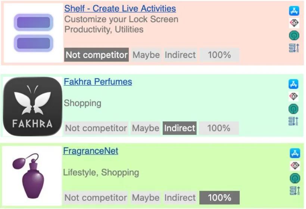Click green circular icon in Shelf row
Image resolution: width=306 pixels, height=209 pixels.
(x=294, y=35)
